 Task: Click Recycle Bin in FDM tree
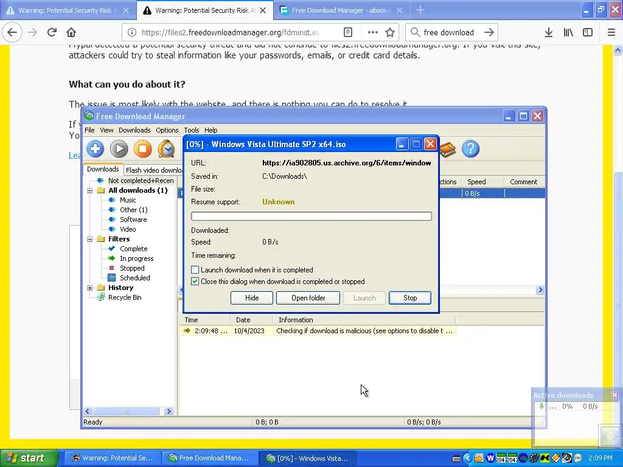[124, 297]
